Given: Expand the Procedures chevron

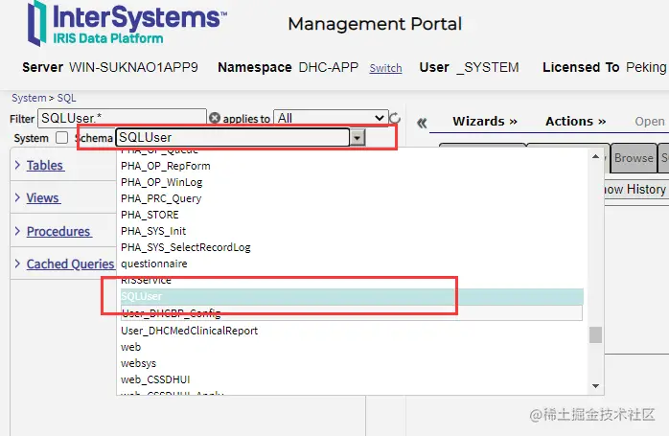Looking at the screenshot, I should coord(17,231).
